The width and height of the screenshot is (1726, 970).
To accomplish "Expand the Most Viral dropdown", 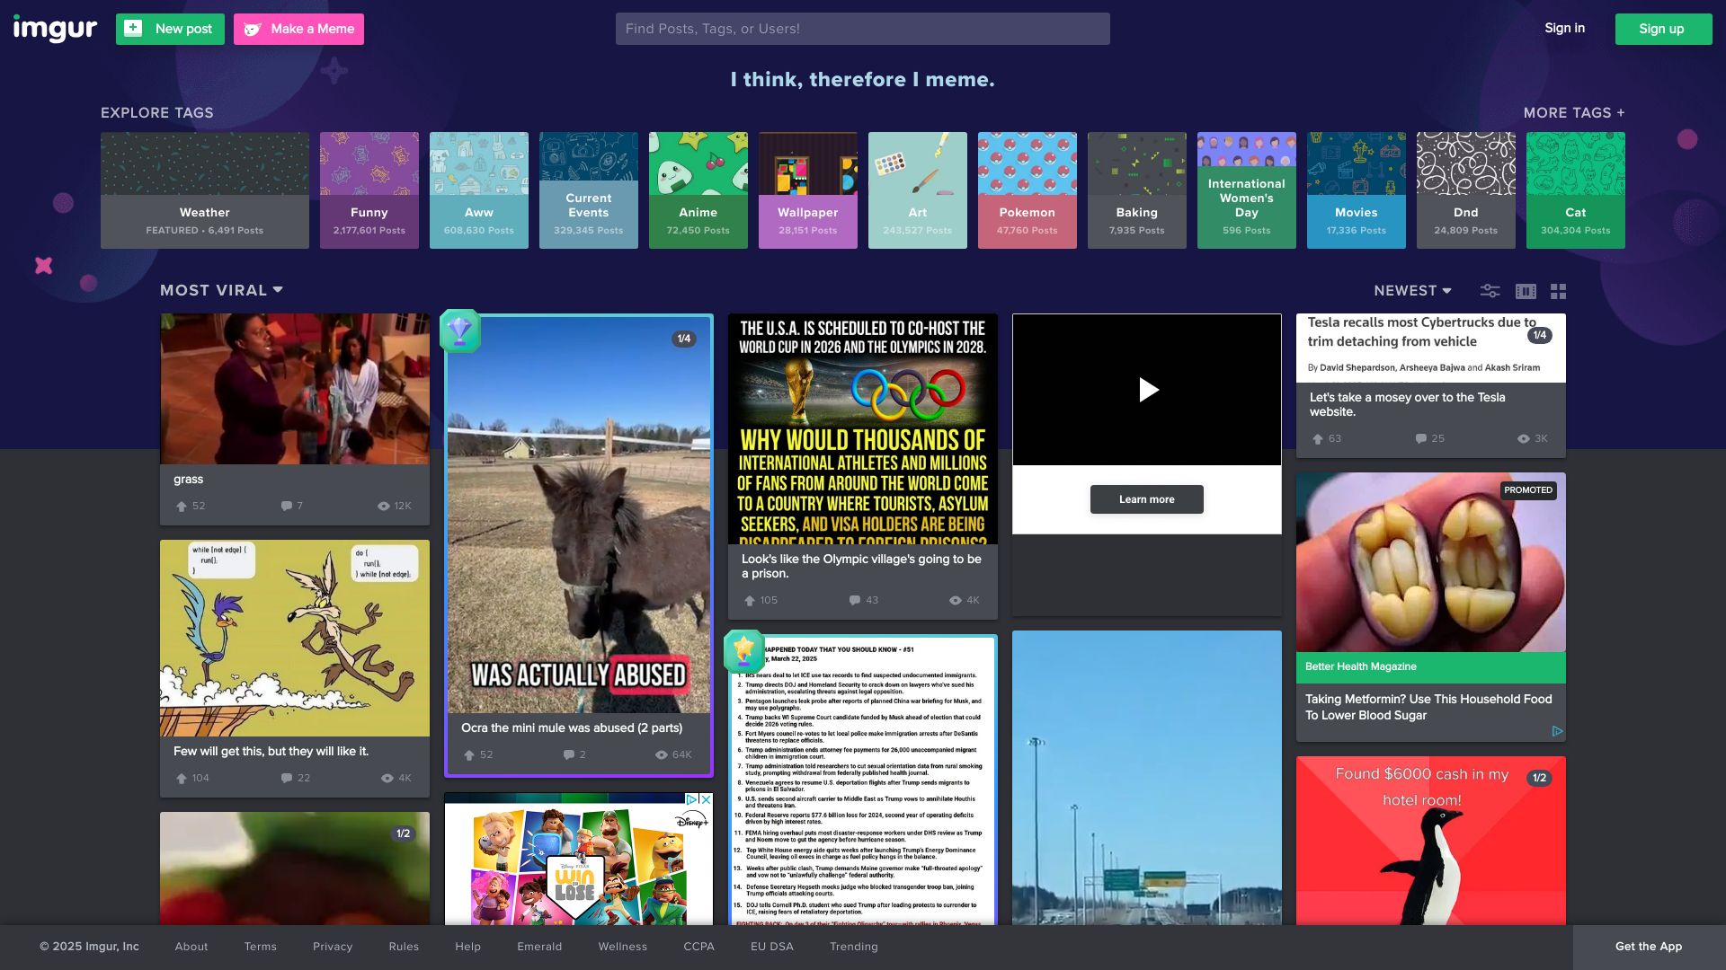I will tap(221, 290).
